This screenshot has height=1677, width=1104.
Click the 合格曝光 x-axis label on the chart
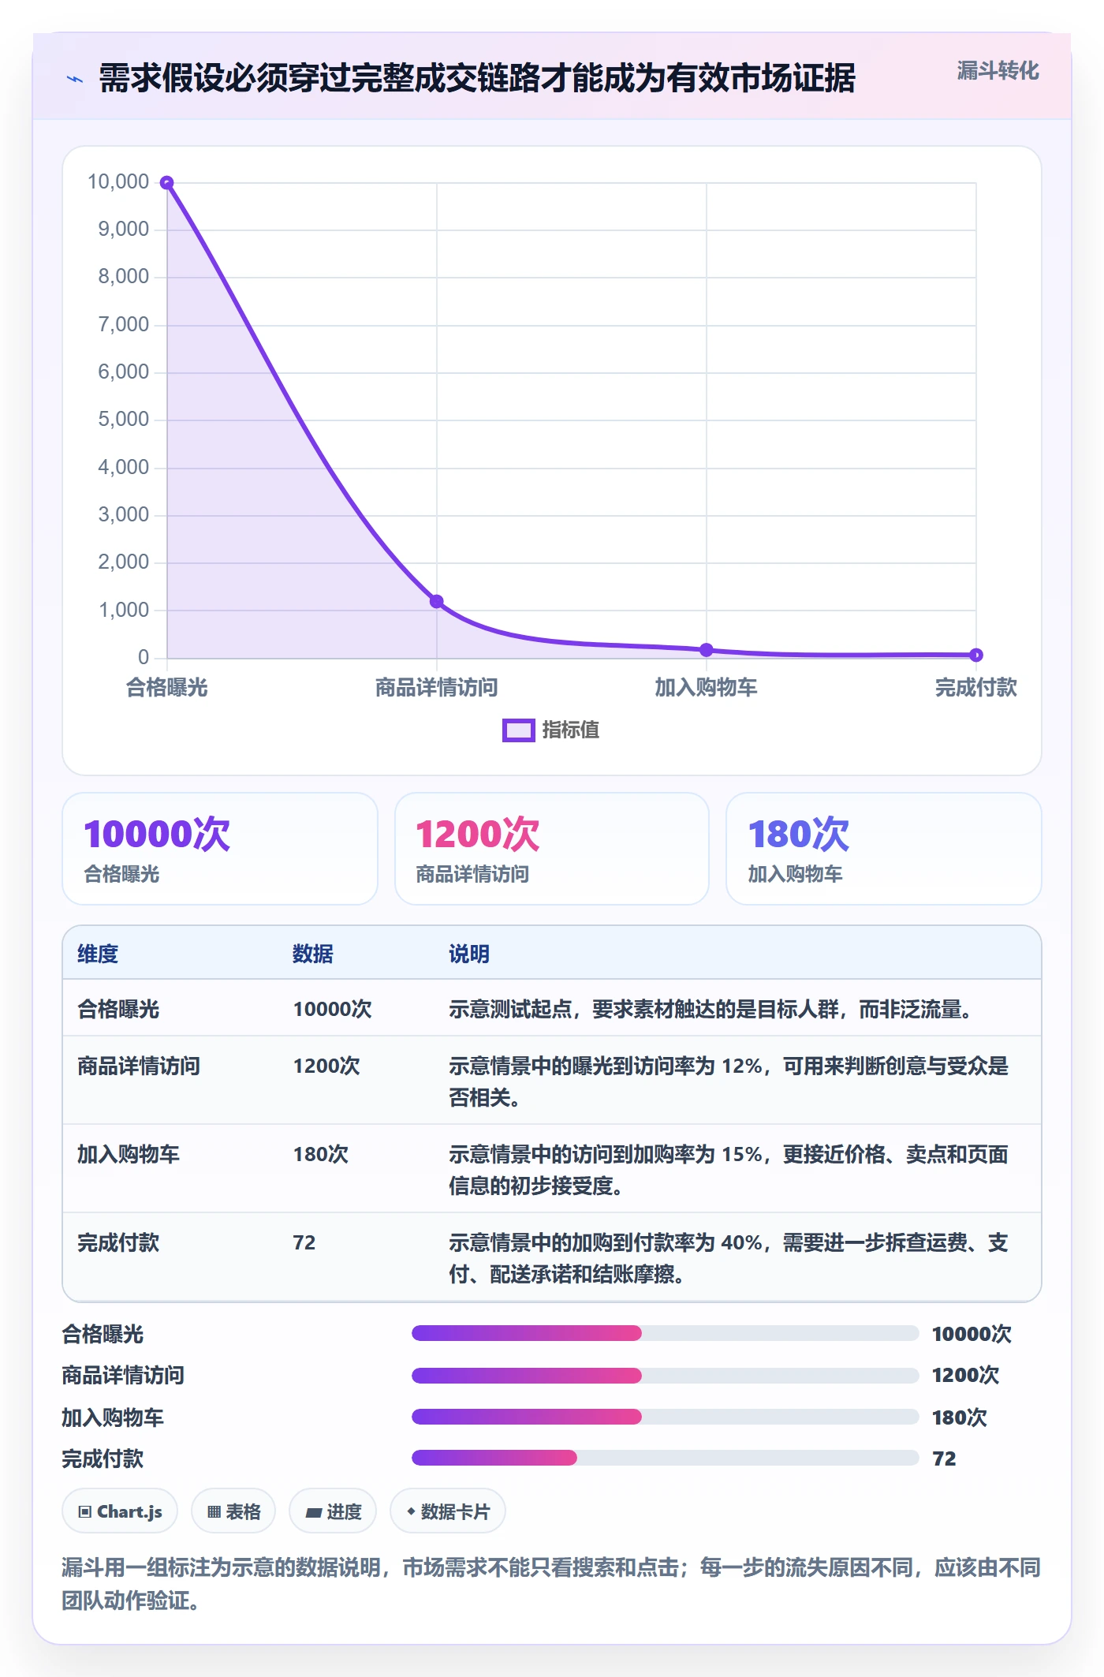point(167,688)
